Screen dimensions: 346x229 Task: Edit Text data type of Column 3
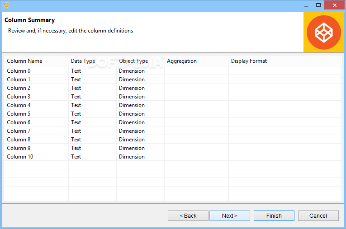coord(92,97)
